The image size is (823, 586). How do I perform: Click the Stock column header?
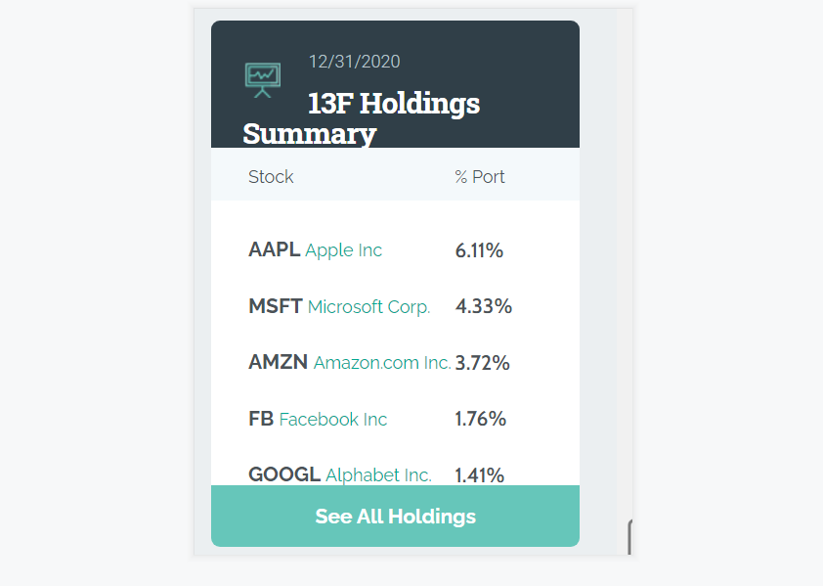271,177
